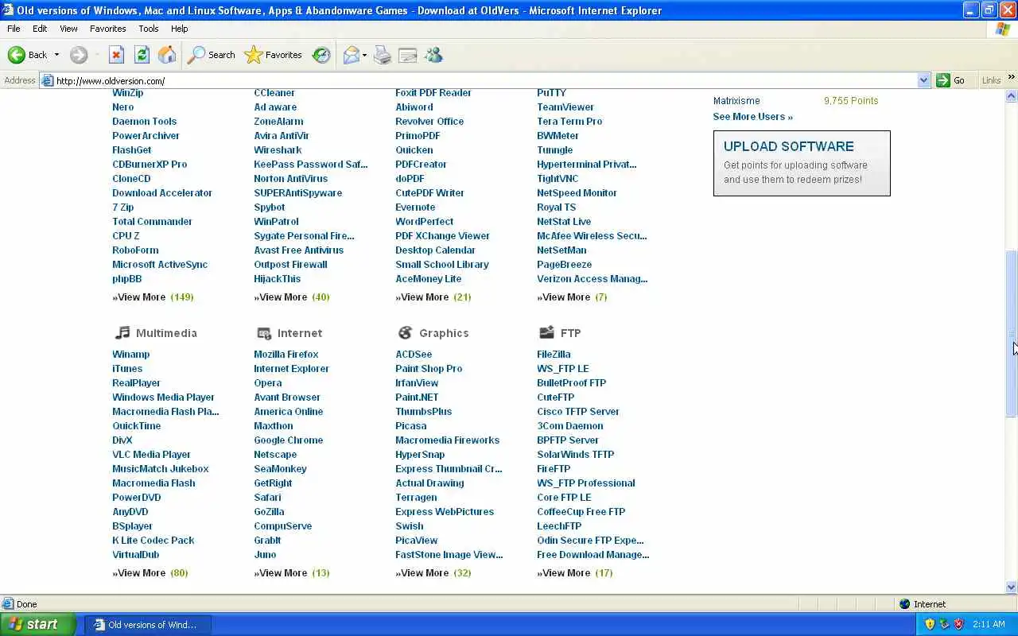The image size is (1018, 636).
Task: Open the Foxit PDF Reader link
Action: tap(433, 93)
